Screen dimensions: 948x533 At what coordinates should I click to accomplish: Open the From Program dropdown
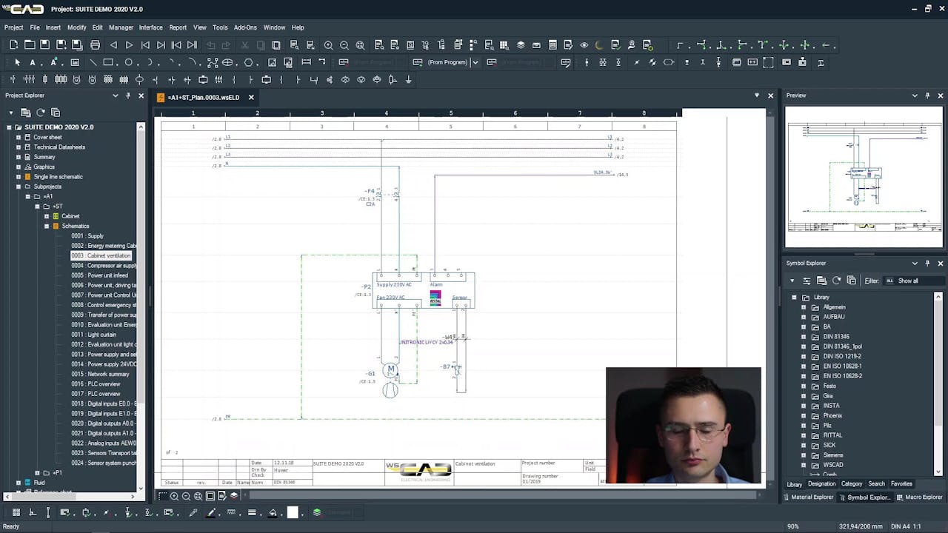pos(475,62)
